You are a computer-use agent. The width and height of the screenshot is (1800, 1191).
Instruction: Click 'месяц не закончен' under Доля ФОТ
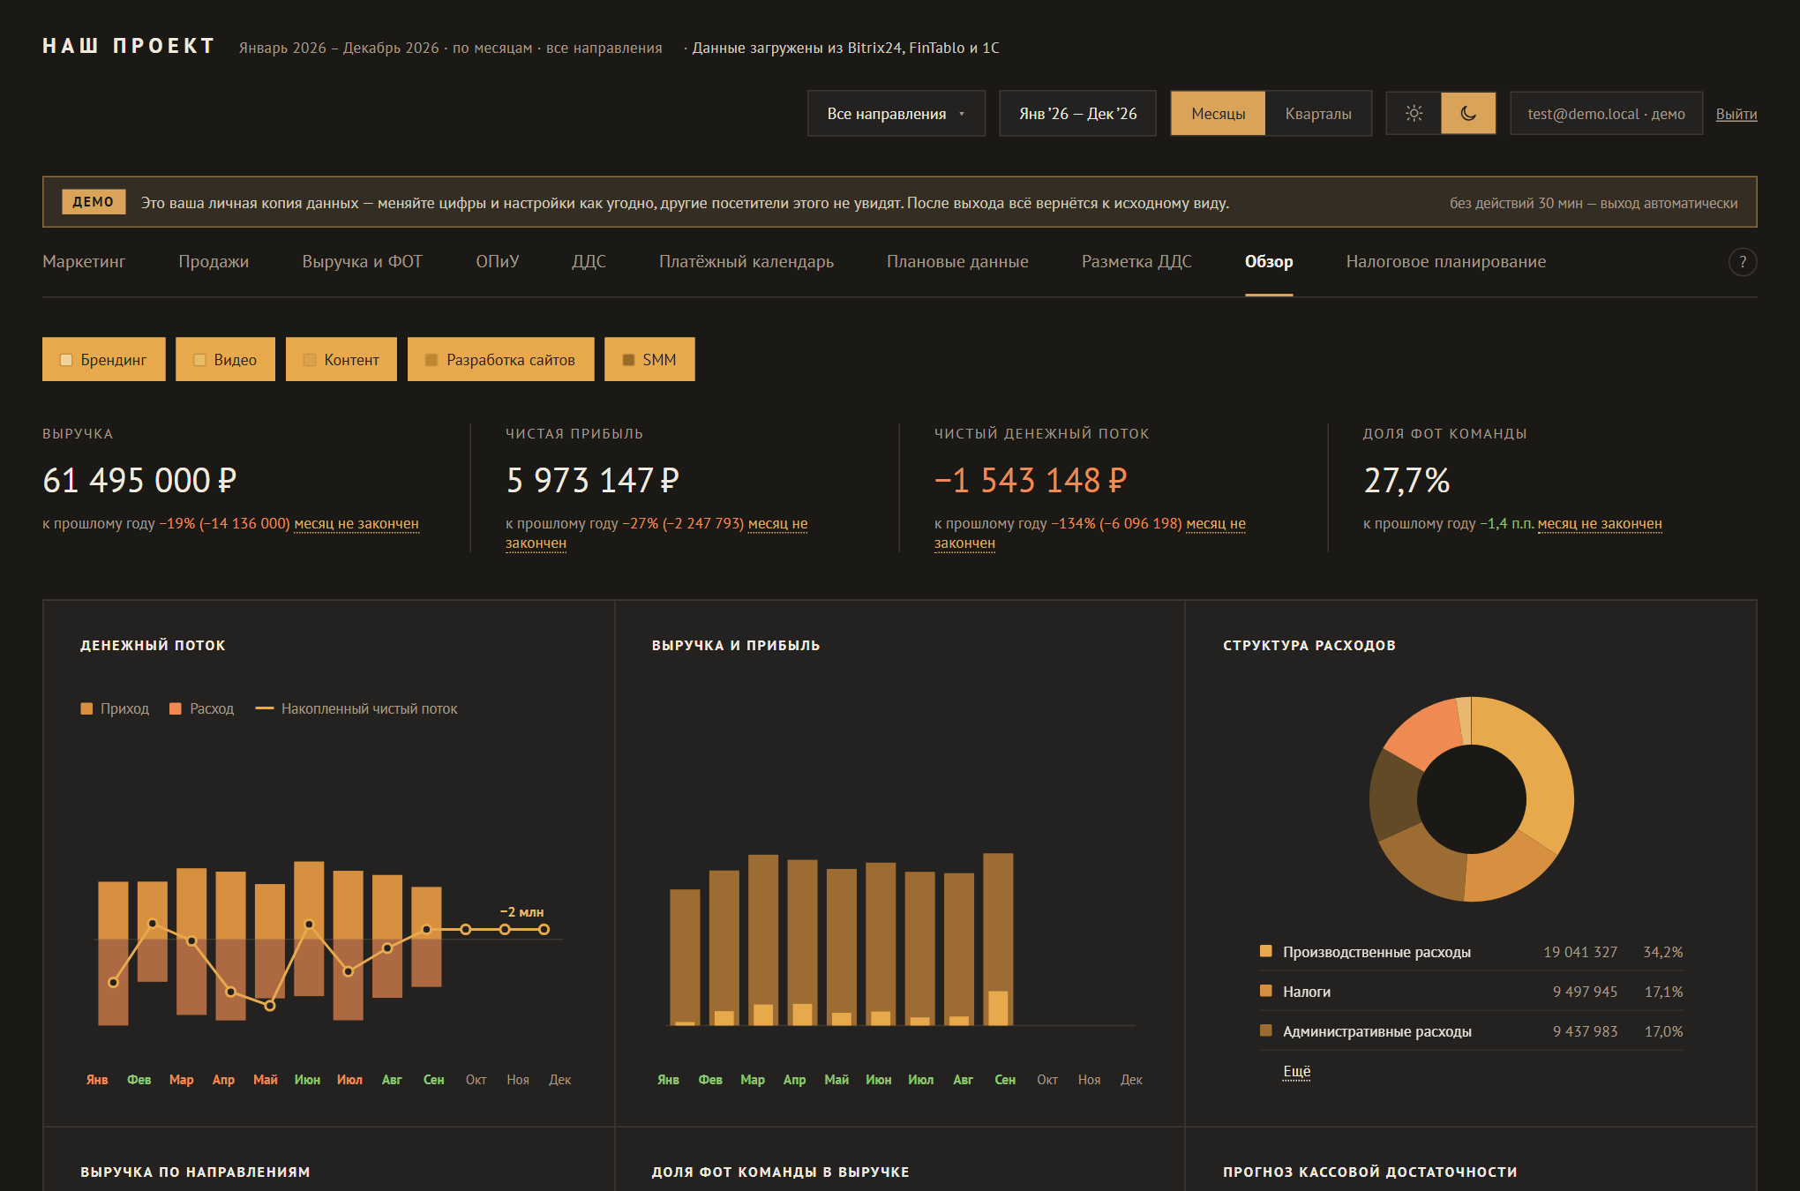[x=1599, y=523]
